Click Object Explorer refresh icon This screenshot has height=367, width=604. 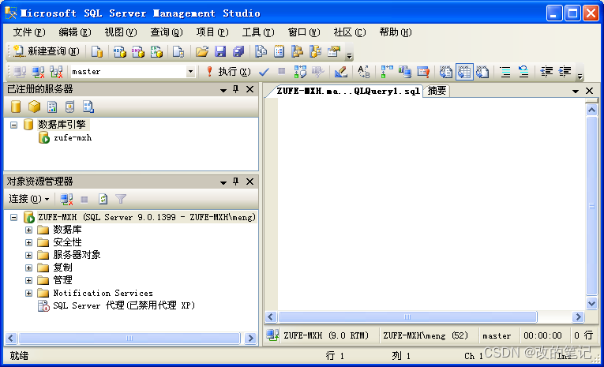[x=103, y=199]
